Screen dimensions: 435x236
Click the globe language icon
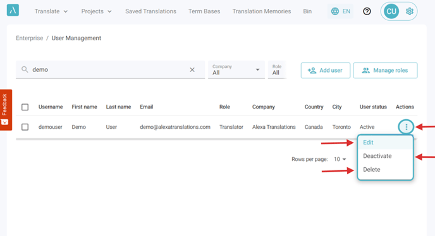(335, 11)
